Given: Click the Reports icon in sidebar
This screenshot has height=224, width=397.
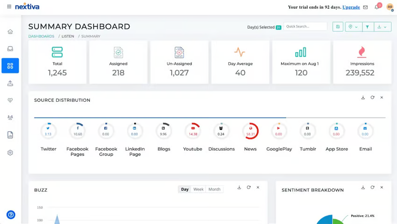Looking at the screenshot, I should [10, 135].
